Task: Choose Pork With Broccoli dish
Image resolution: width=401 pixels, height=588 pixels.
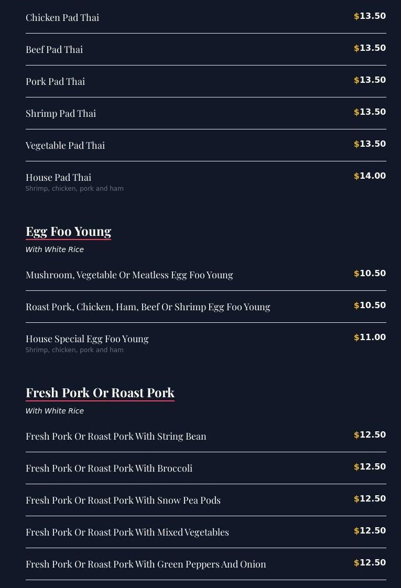Action: (x=109, y=468)
